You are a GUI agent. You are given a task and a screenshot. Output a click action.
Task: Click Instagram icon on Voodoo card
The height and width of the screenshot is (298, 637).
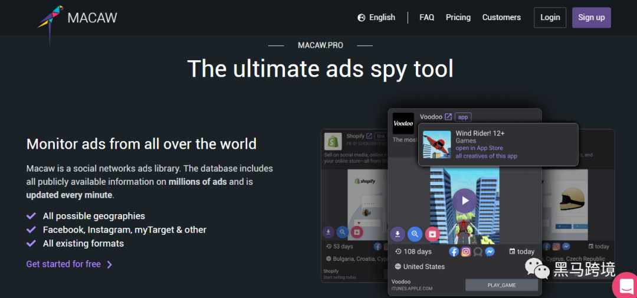(x=466, y=251)
